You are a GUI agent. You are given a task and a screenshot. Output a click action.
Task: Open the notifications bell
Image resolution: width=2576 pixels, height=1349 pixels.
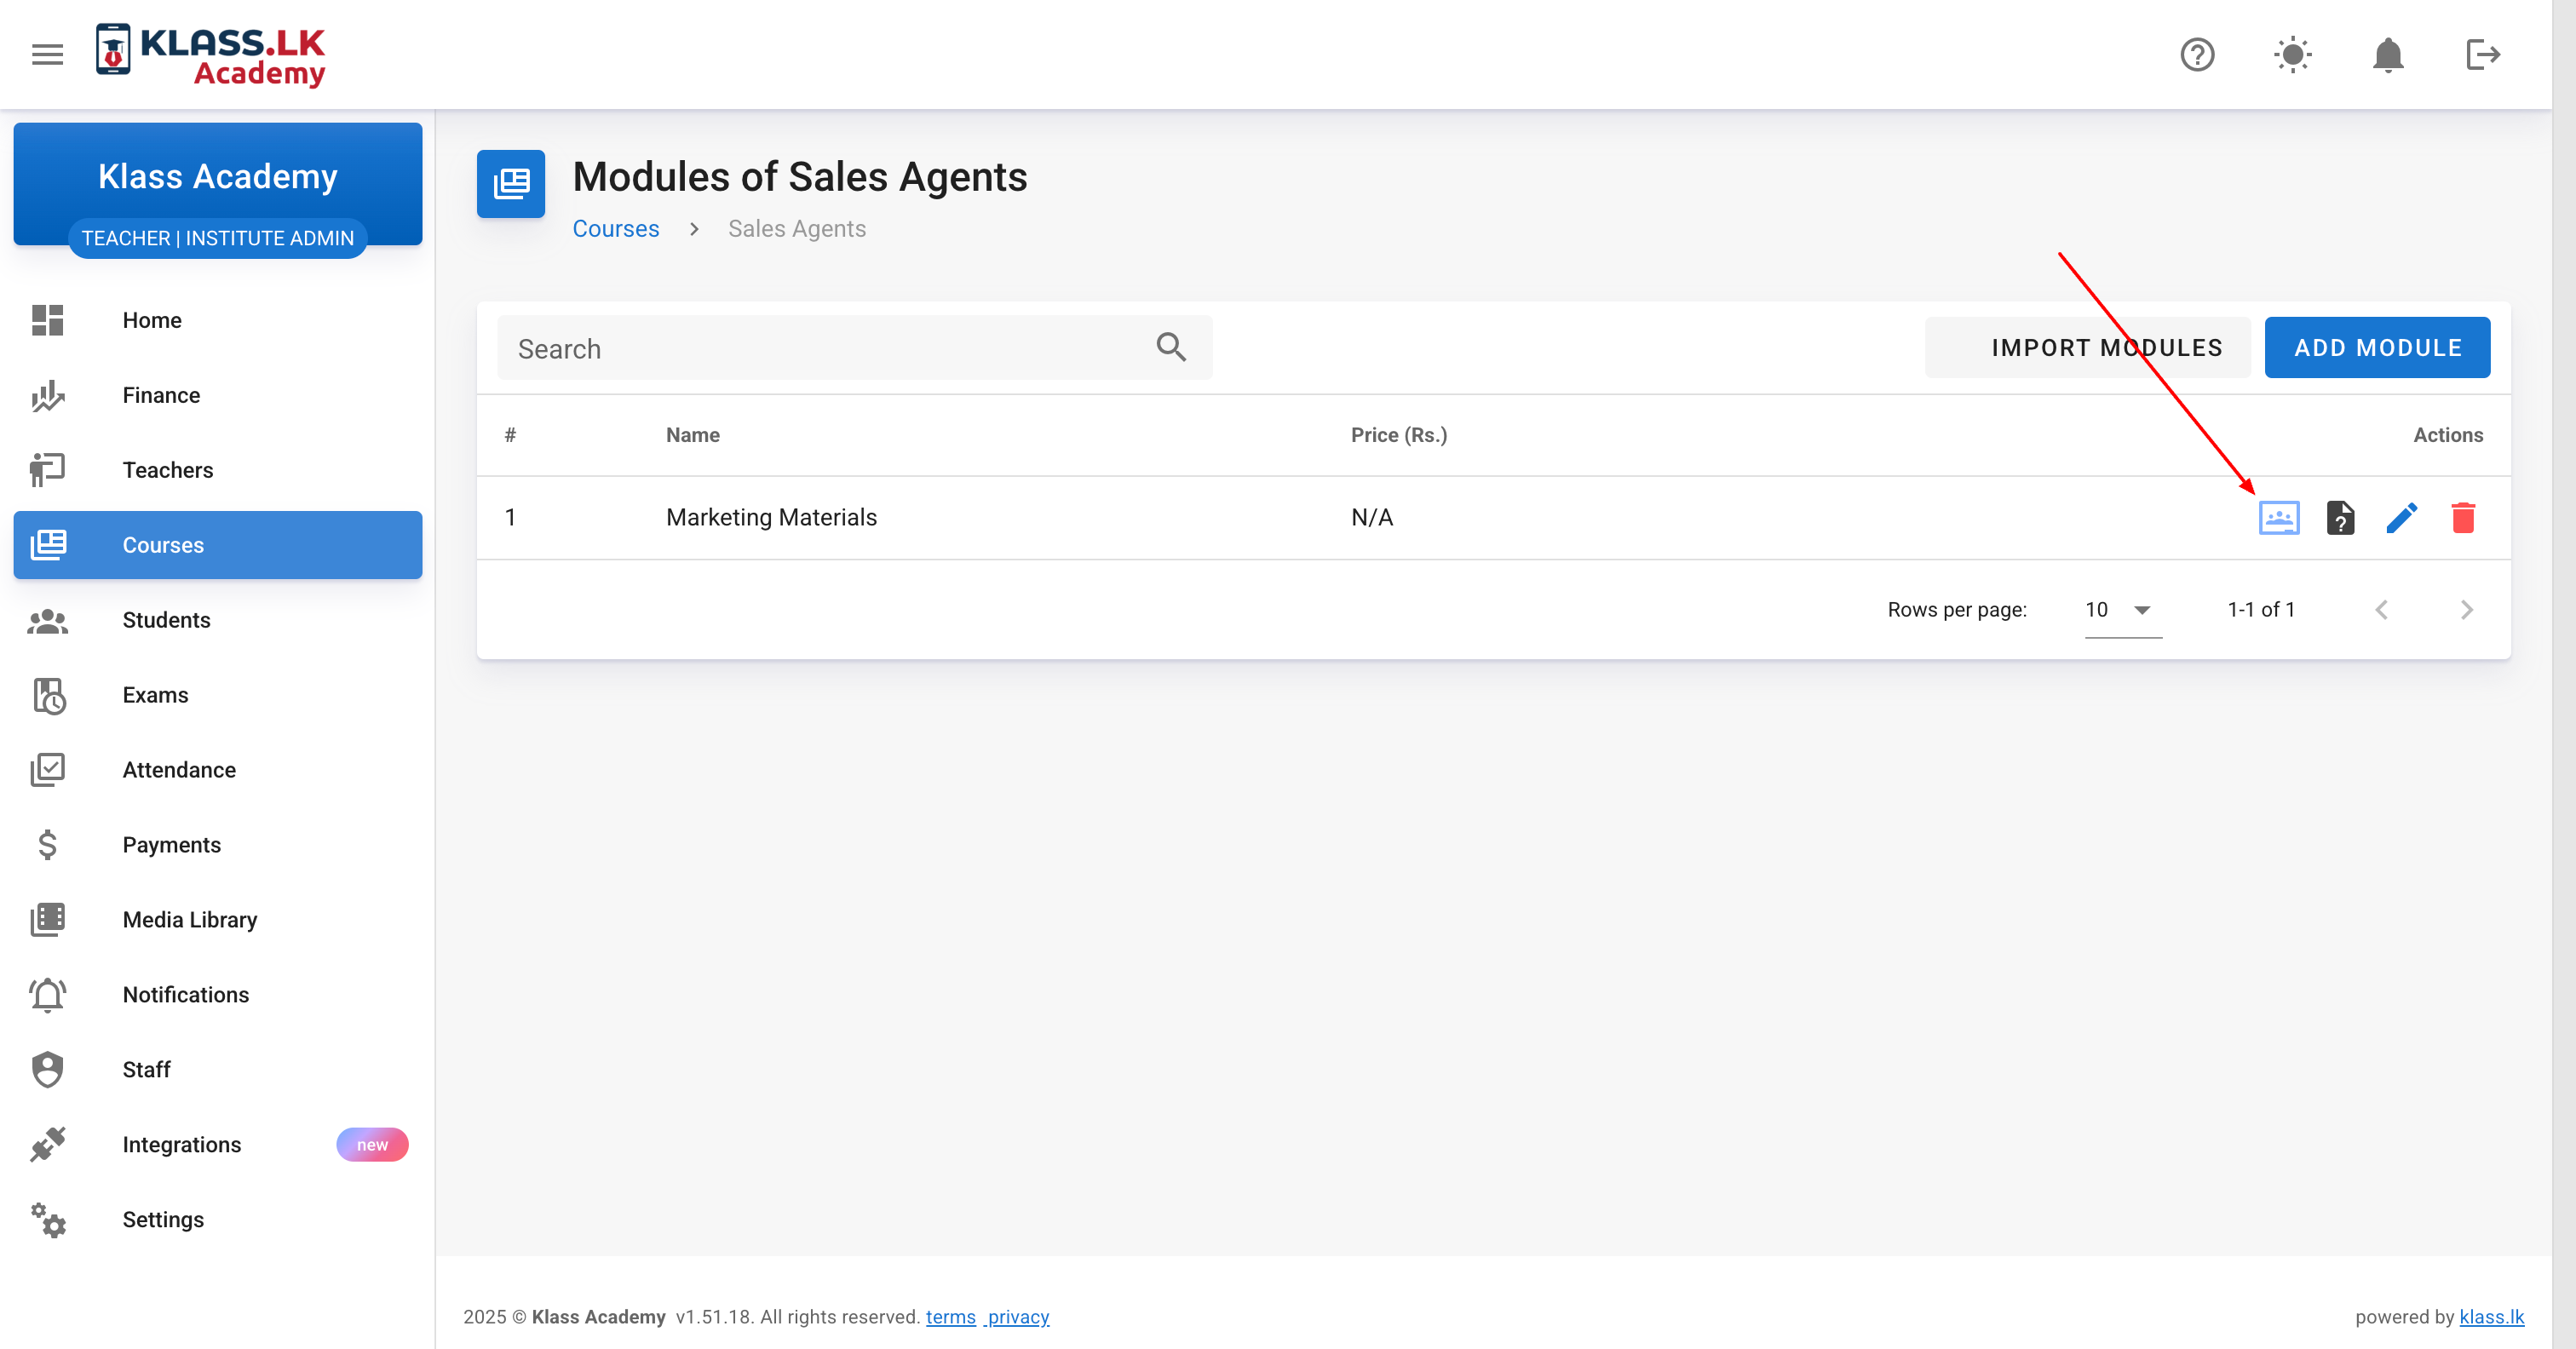2388,54
